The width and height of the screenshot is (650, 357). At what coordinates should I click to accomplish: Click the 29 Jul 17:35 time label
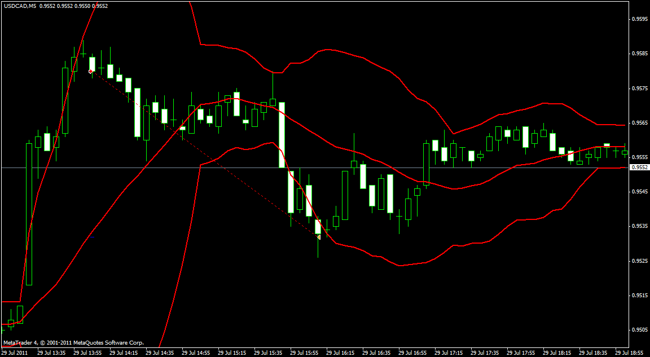[485, 353]
